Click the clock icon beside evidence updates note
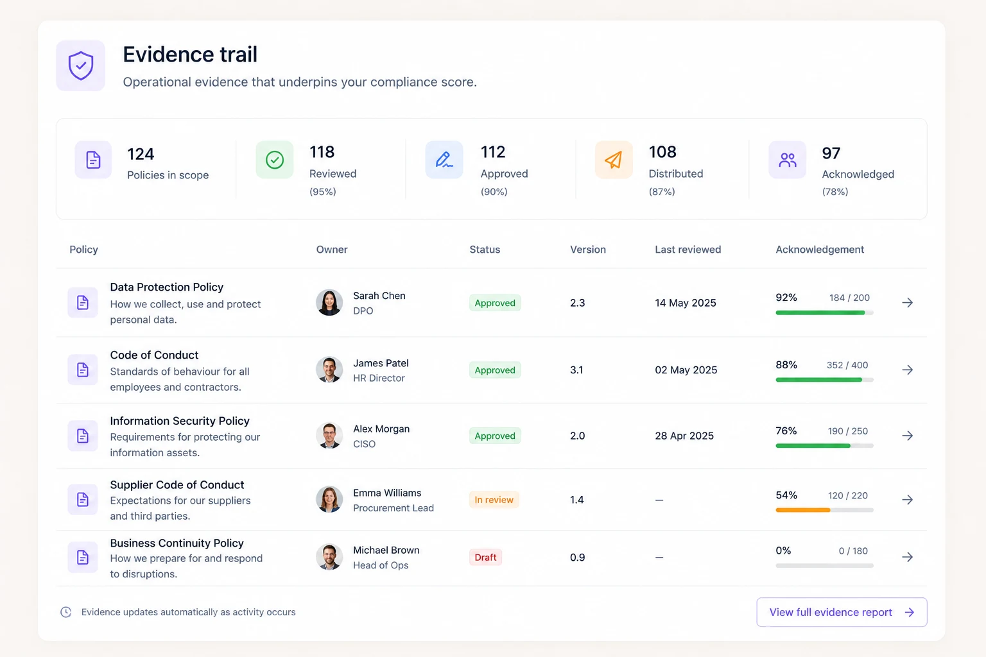This screenshot has width=986, height=657. click(x=65, y=612)
